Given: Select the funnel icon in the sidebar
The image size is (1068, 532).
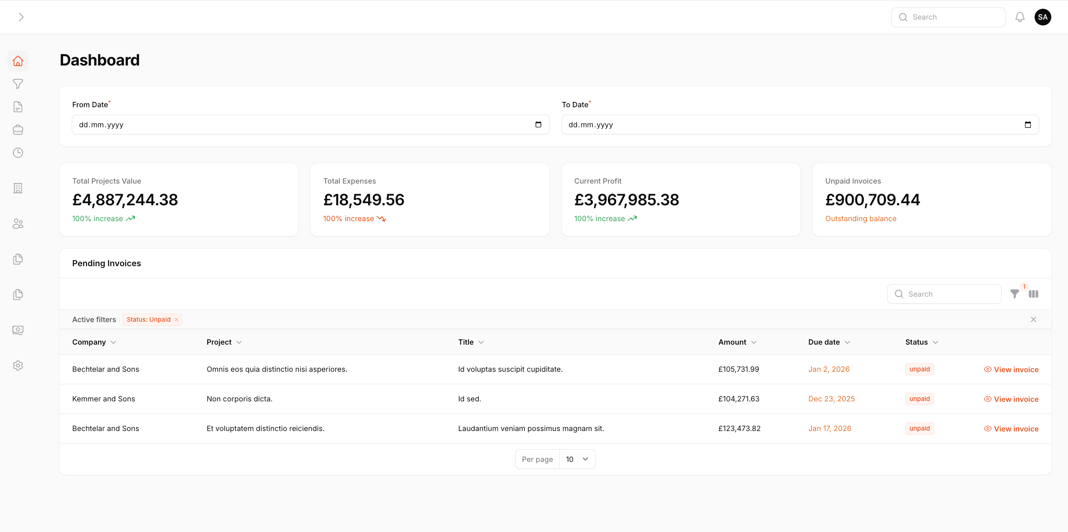Looking at the screenshot, I should point(18,83).
